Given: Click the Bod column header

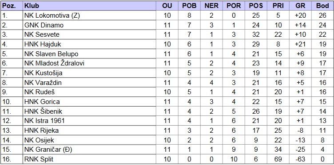Looking at the screenshot, I should 322,6.
